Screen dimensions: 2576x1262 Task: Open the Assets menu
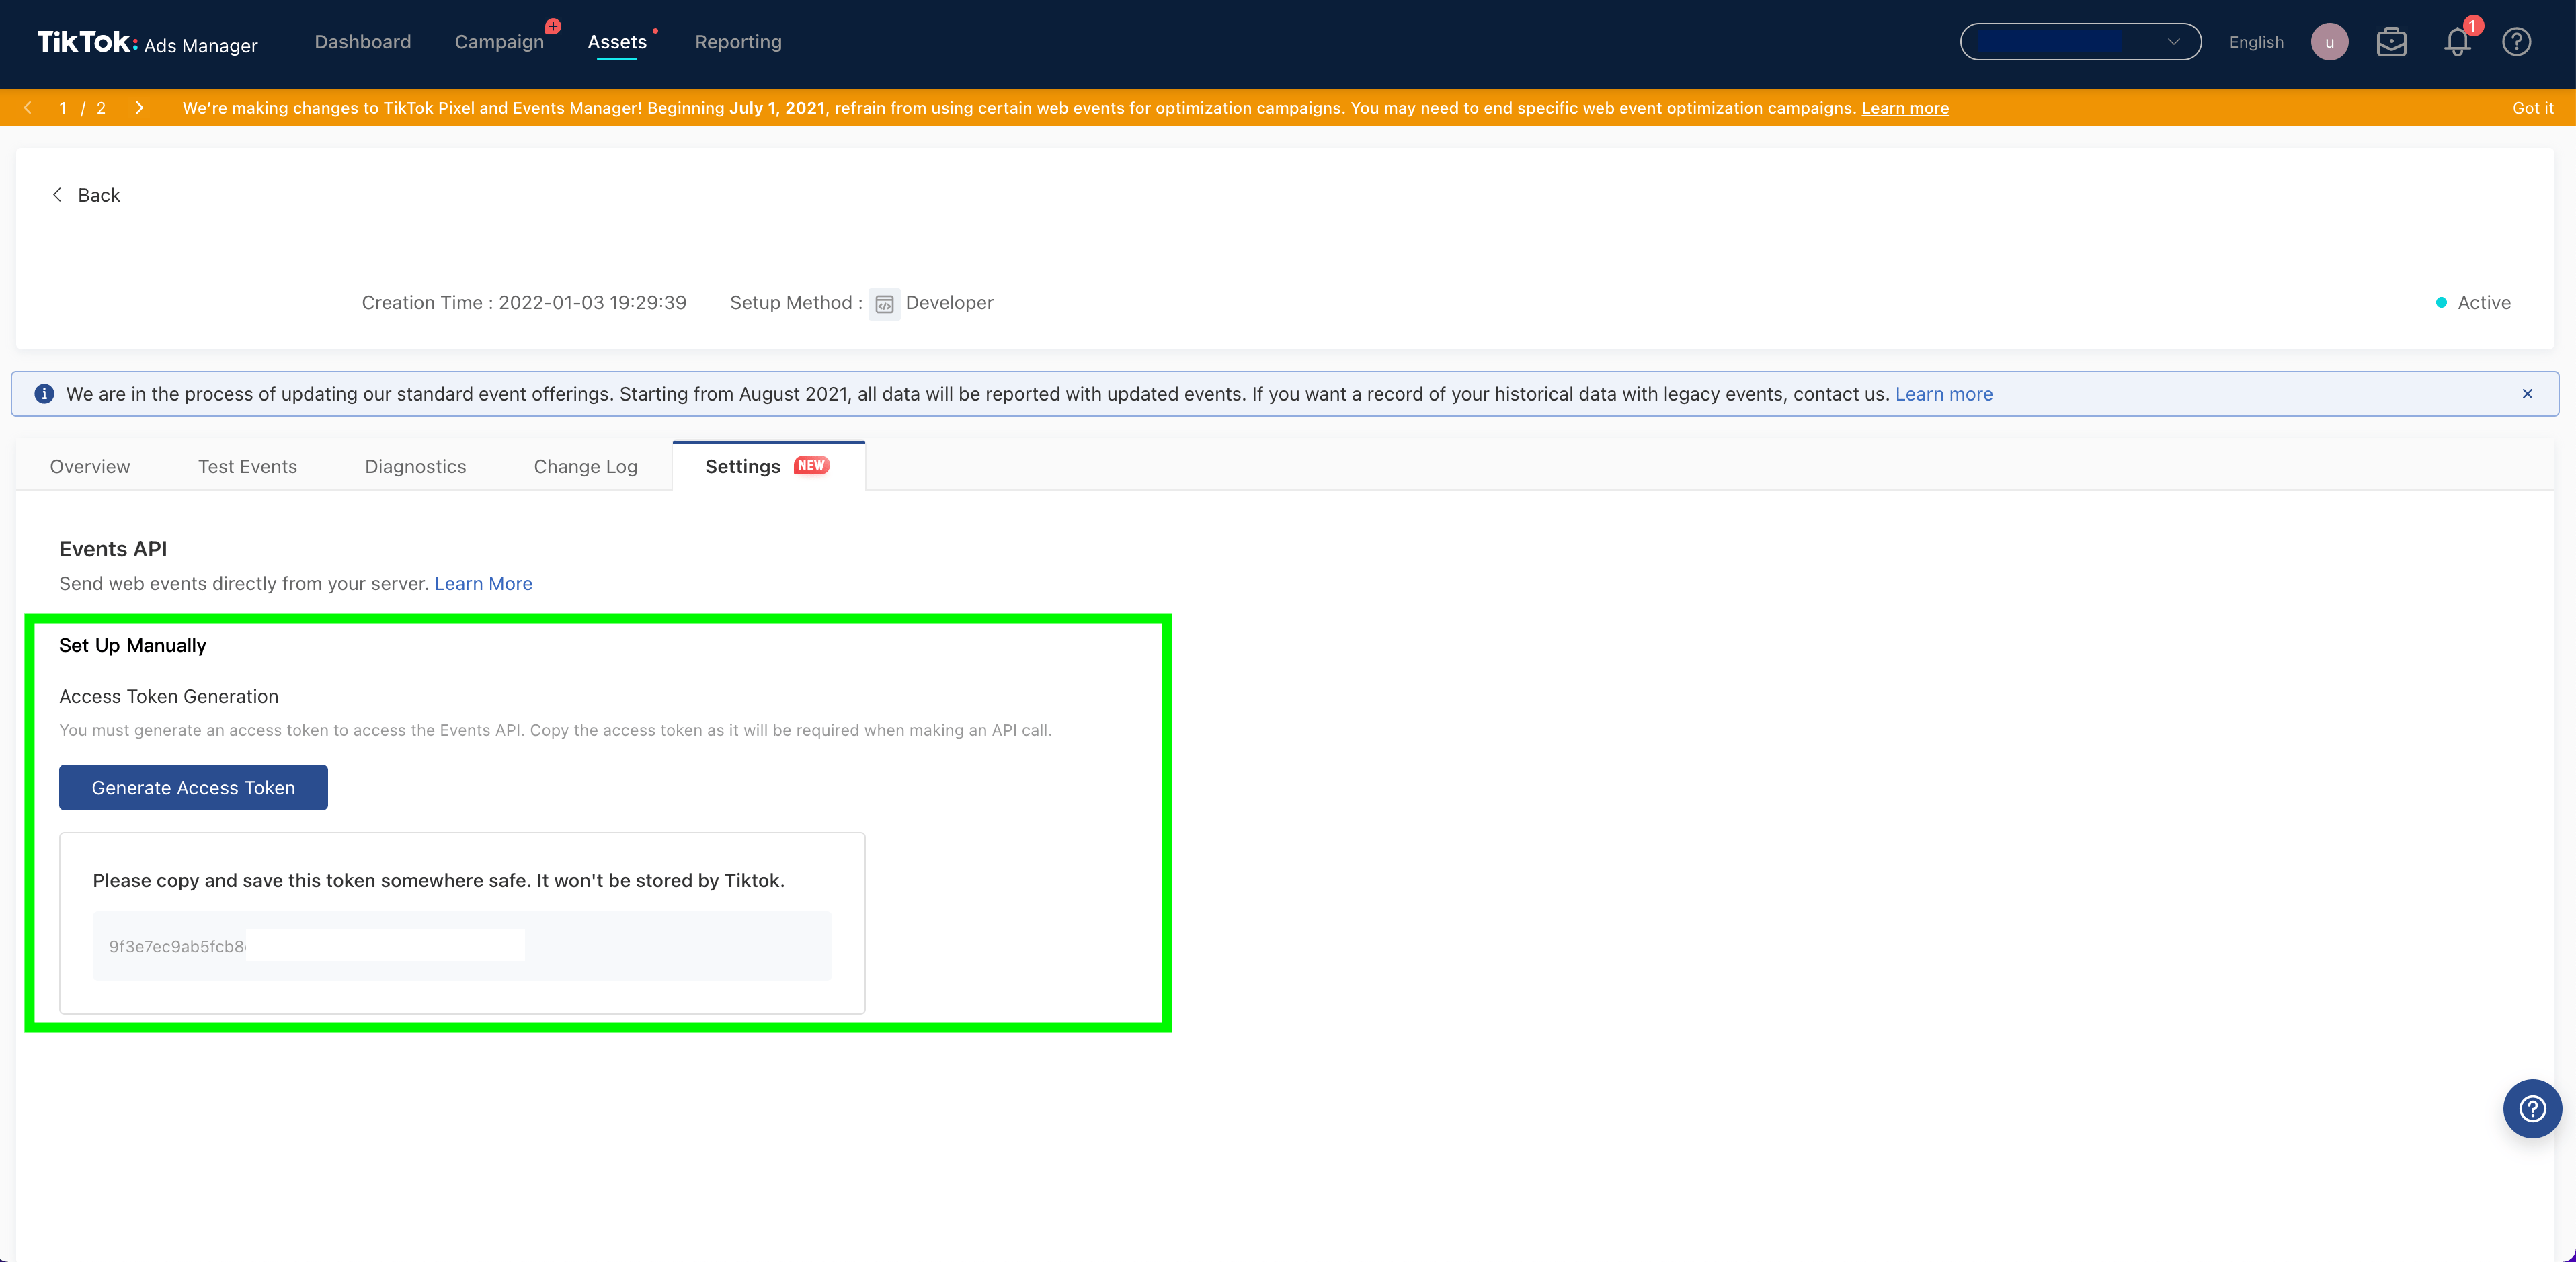tap(617, 42)
